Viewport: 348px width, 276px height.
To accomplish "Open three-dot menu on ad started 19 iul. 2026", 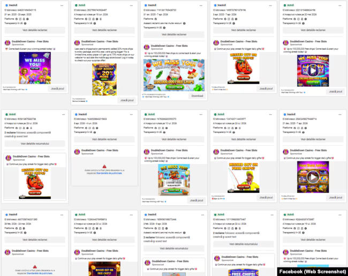I will [x=340, y=215].
